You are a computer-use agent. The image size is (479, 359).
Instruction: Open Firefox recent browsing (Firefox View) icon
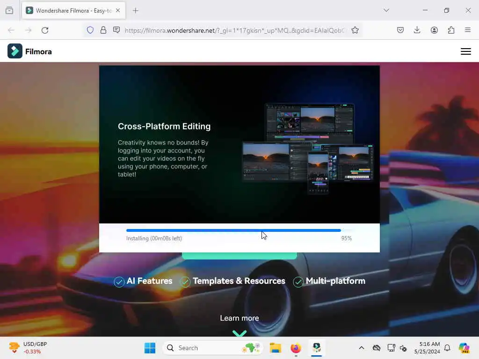click(9, 10)
